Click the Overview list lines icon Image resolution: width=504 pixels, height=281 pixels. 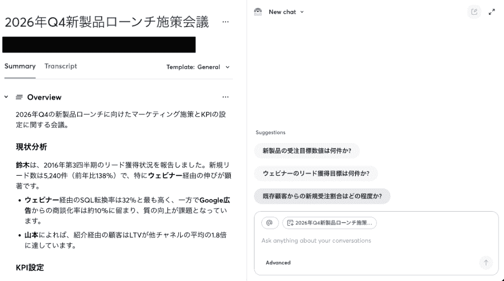(19, 97)
